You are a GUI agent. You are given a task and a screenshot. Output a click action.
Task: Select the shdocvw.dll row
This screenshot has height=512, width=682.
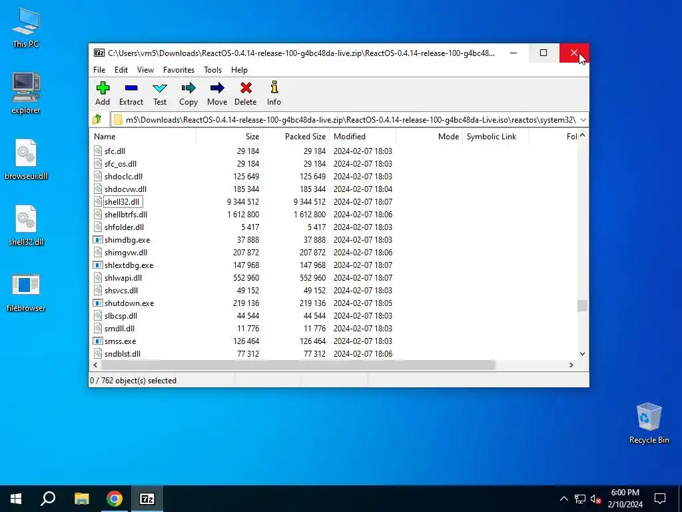[333, 189]
